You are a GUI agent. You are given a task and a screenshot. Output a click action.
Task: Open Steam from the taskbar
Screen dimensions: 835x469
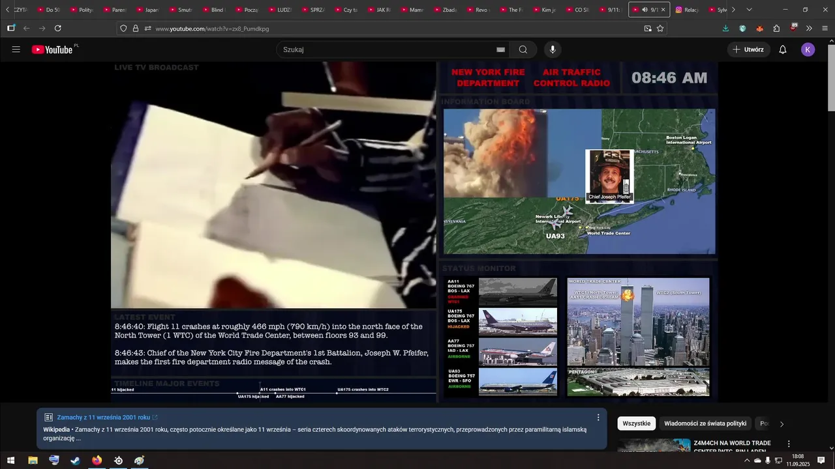(x=76, y=461)
